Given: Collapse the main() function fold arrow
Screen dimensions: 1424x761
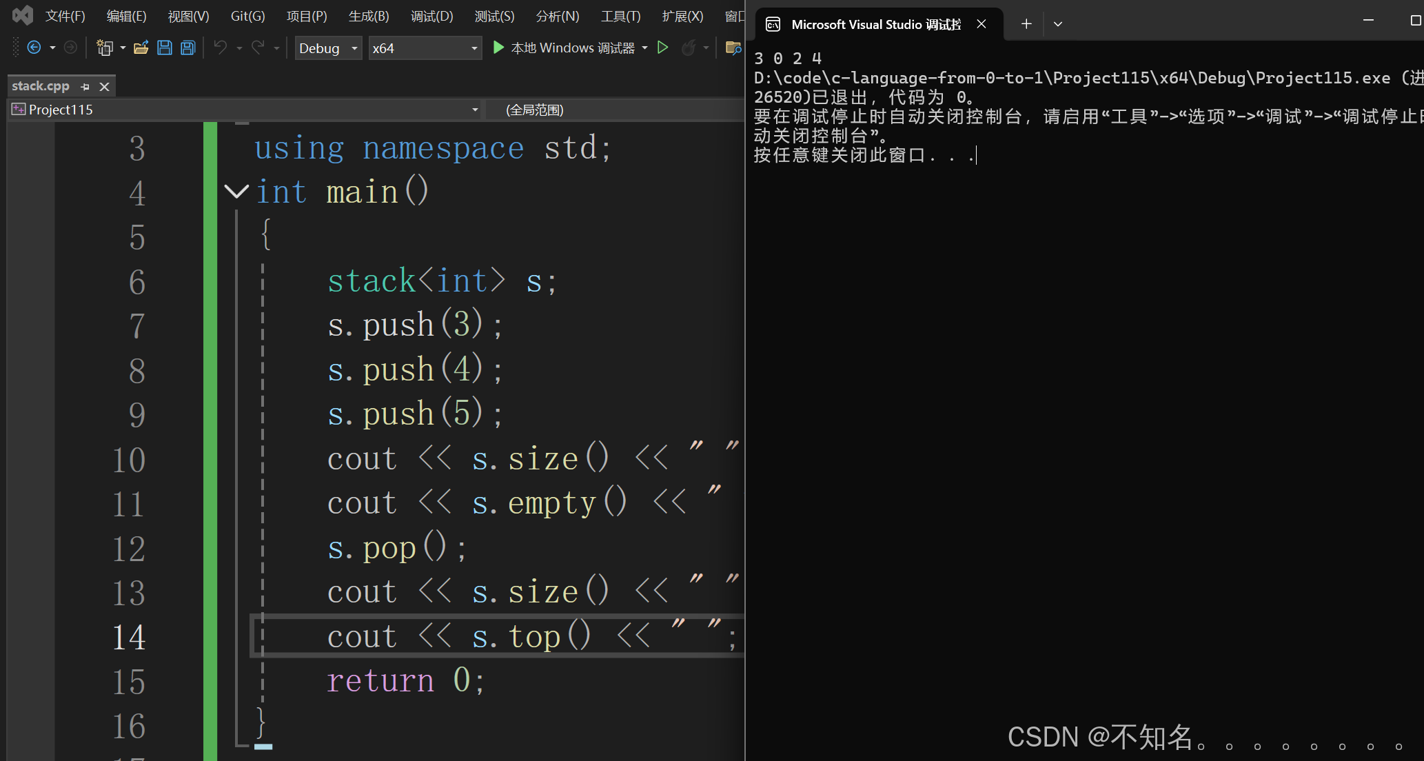Looking at the screenshot, I should (236, 192).
